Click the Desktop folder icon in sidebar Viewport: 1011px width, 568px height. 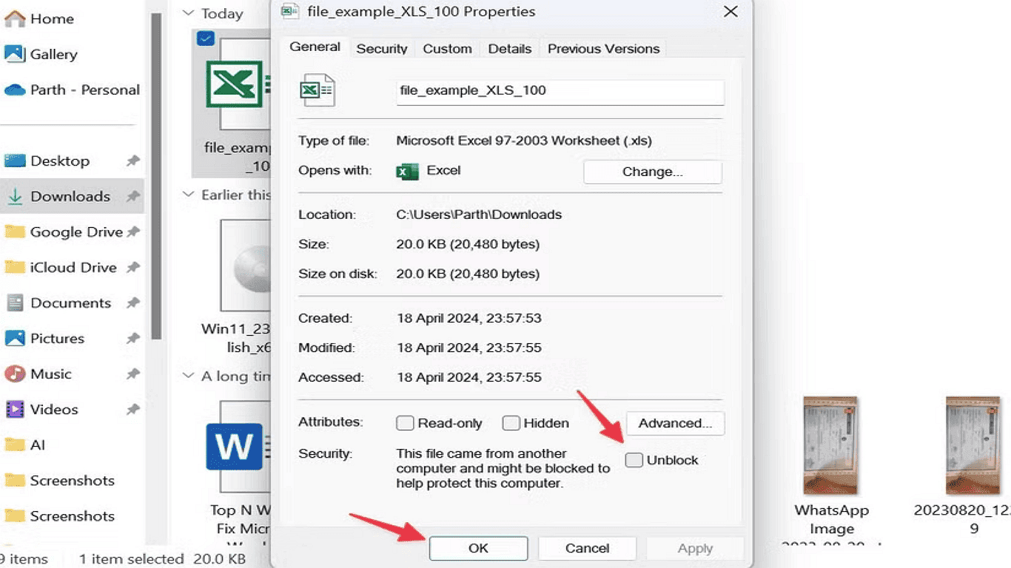pos(15,160)
